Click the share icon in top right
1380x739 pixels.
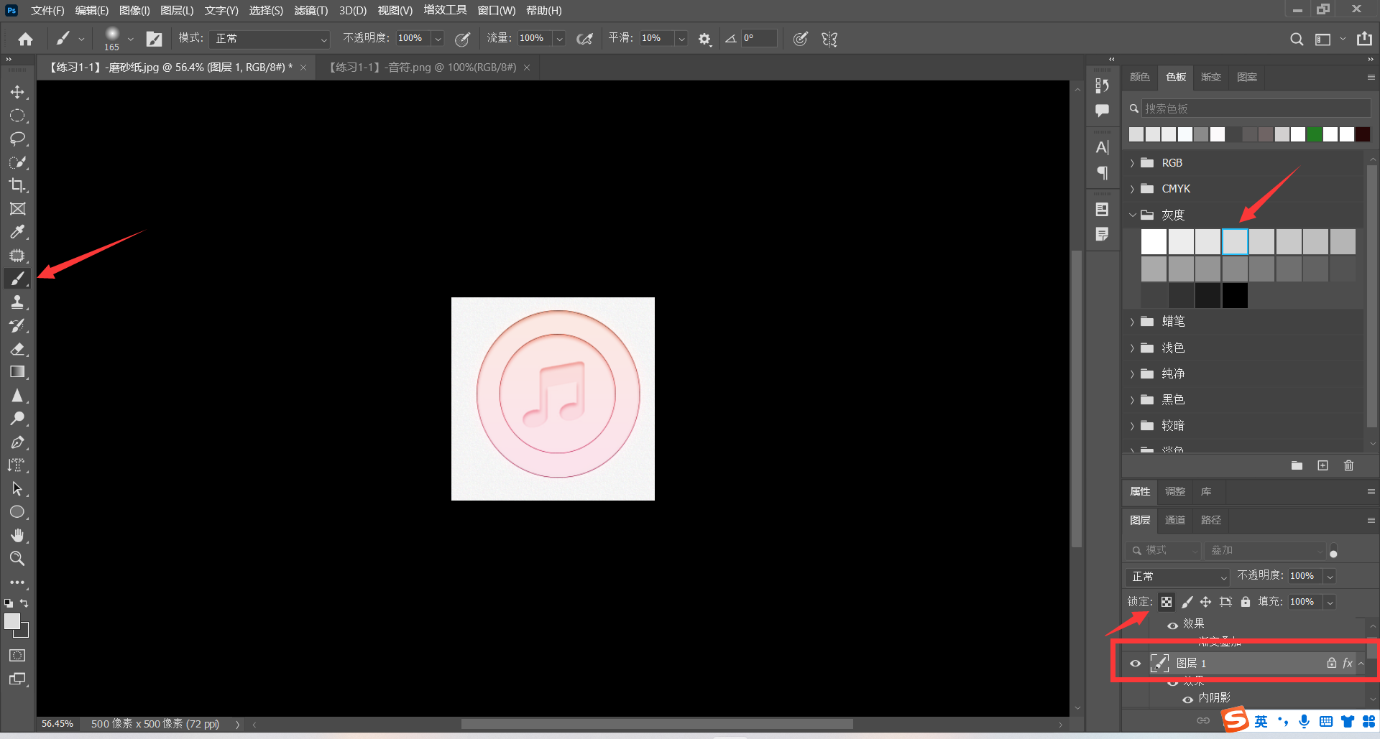pos(1364,39)
